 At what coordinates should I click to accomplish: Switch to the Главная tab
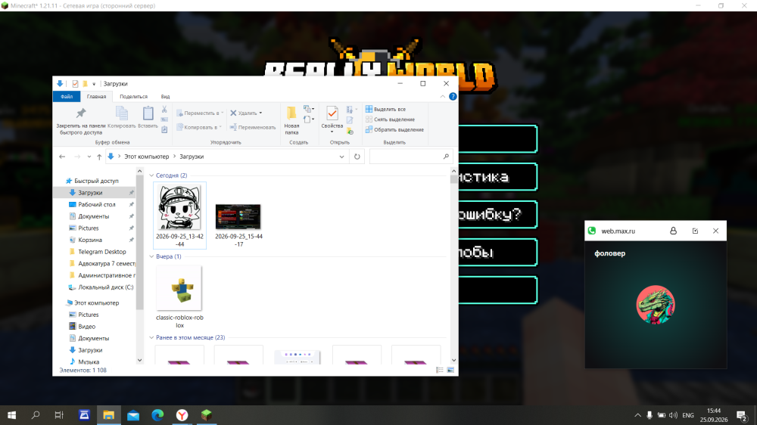pos(96,97)
